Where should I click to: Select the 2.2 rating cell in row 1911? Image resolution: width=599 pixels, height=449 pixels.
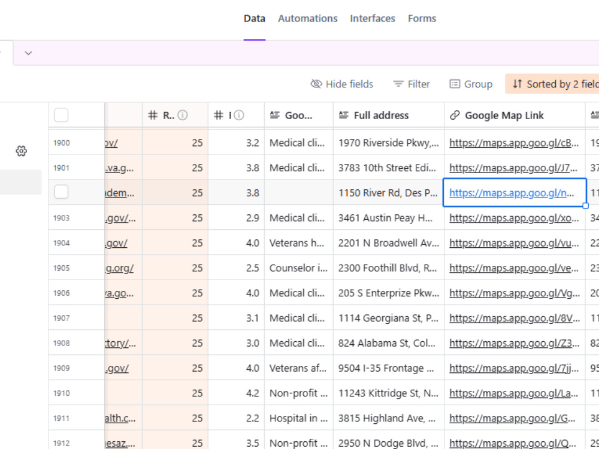tap(236, 418)
